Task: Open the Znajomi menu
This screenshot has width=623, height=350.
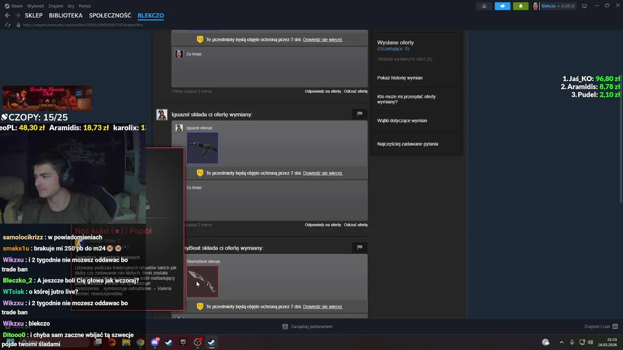Action: click(56, 6)
